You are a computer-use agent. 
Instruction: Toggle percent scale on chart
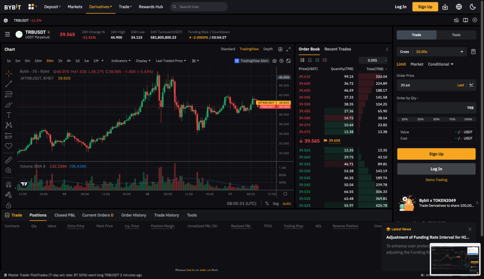tap(267, 203)
